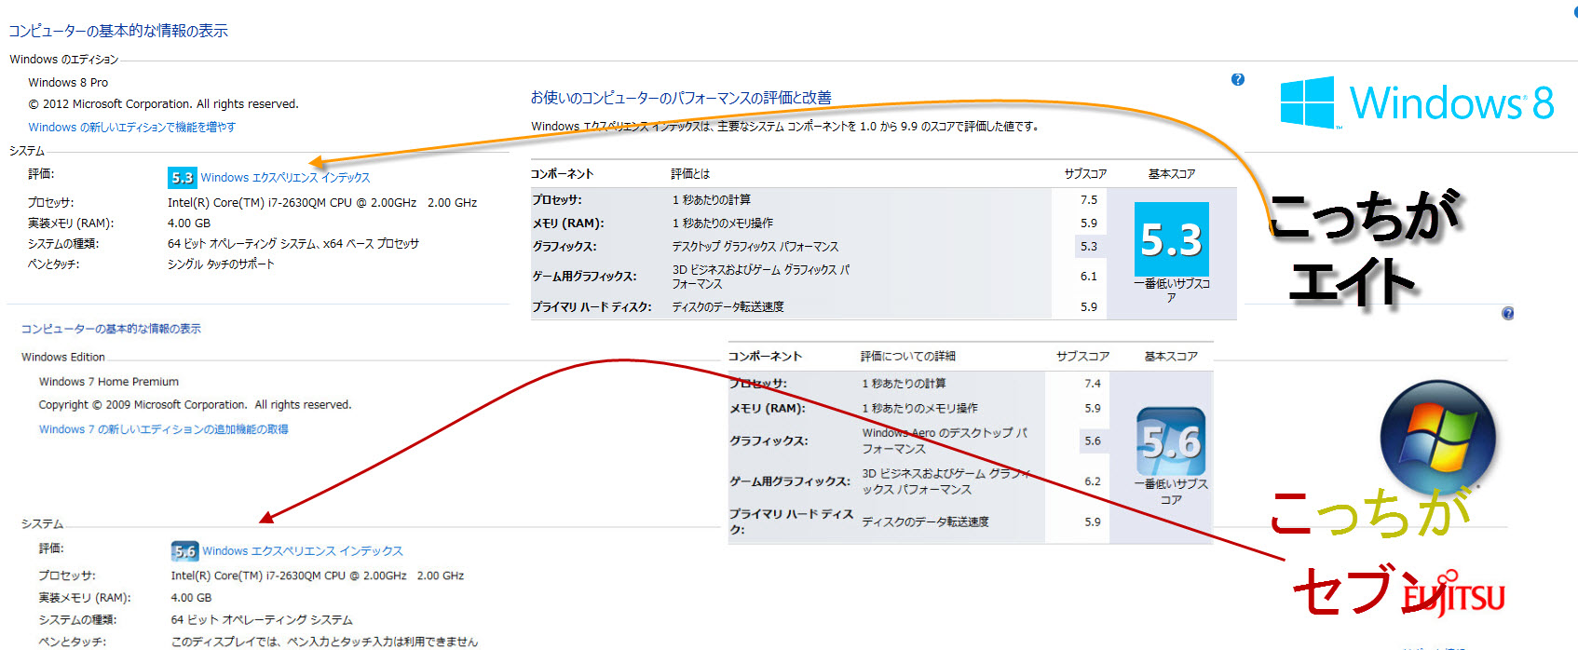1578x650 pixels.
Task: Click the help icon below the Windows 8 panel
Action: click(x=1507, y=314)
